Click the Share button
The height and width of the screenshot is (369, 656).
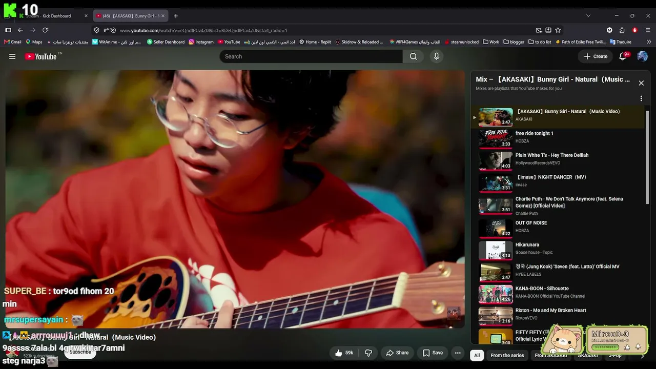[x=397, y=353]
